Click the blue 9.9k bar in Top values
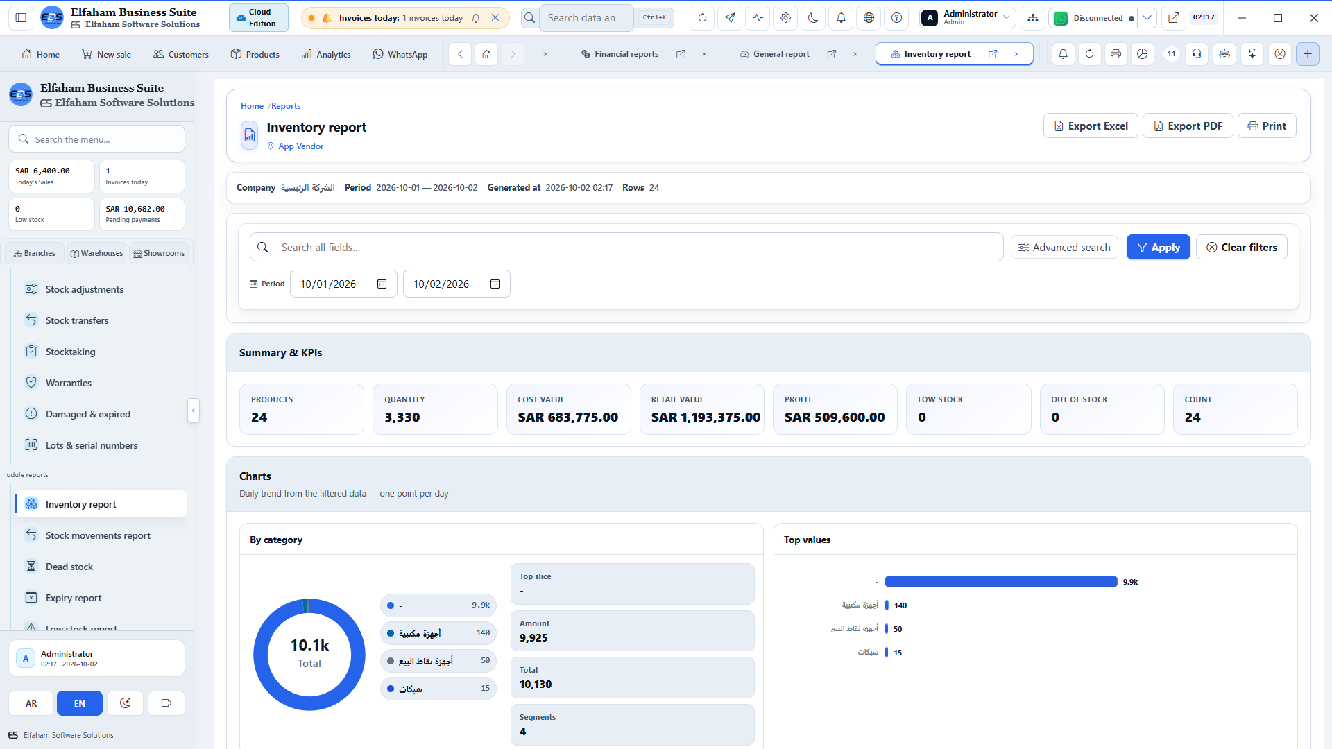 [x=1001, y=582]
